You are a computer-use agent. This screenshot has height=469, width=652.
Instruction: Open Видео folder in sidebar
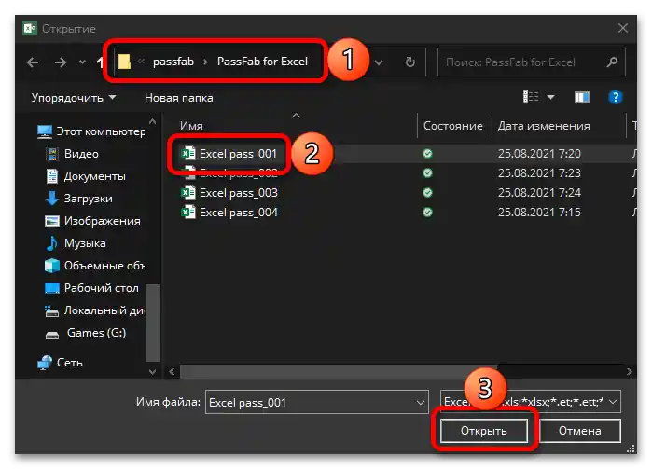pyautogui.click(x=73, y=154)
